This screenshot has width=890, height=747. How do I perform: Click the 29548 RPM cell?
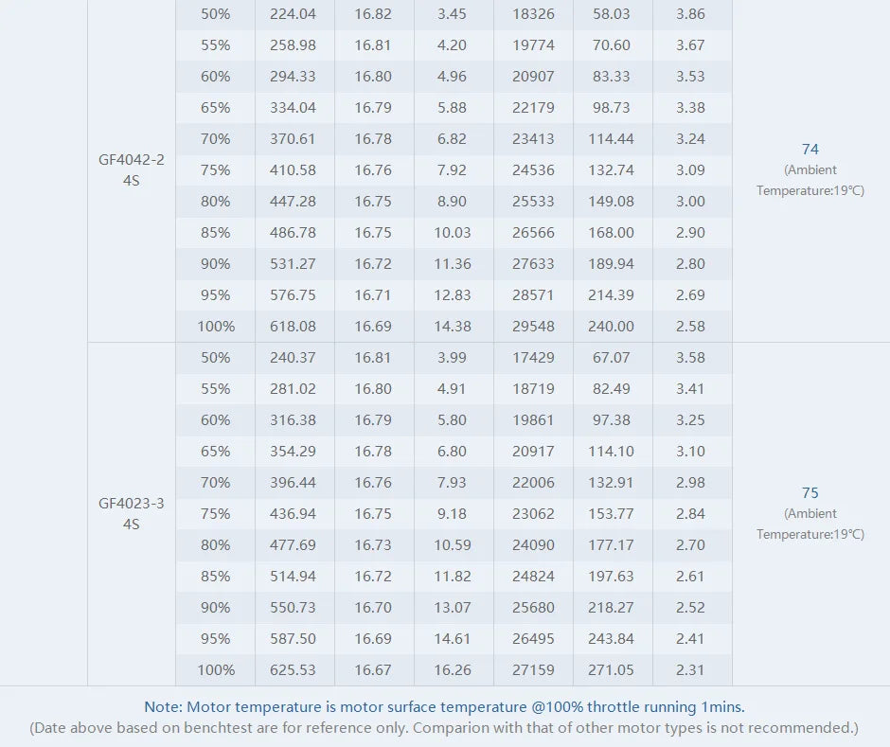[x=533, y=326]
